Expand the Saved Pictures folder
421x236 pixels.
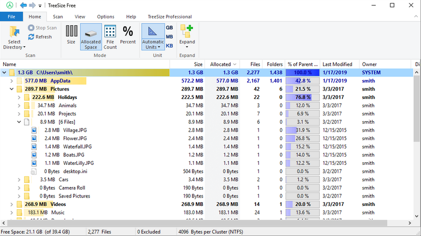[19, 196]
